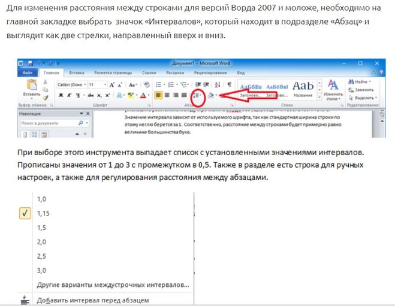Apply the yellow text highlight color
395x306 pixels.
point(131,95)
